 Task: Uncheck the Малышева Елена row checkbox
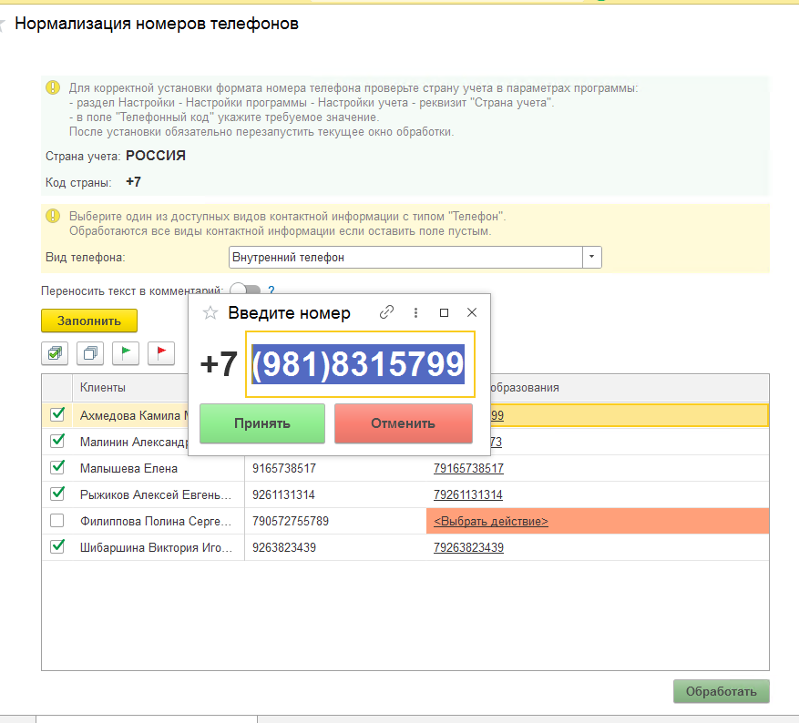click(x=57, y=468)
